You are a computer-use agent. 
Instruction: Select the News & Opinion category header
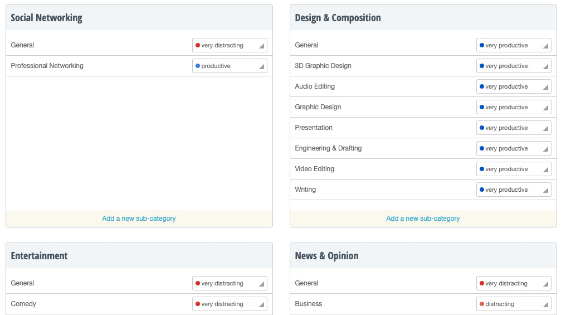tap(326, 256)
